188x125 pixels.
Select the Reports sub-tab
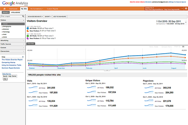[x=6, y=12]
